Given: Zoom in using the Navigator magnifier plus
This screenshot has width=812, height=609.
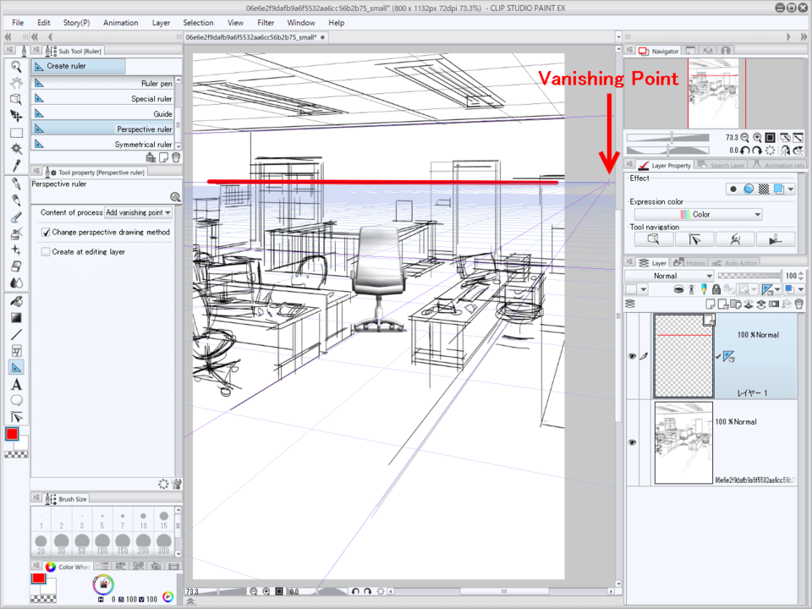Looking at the screenshot, I should tap(756, 137).
